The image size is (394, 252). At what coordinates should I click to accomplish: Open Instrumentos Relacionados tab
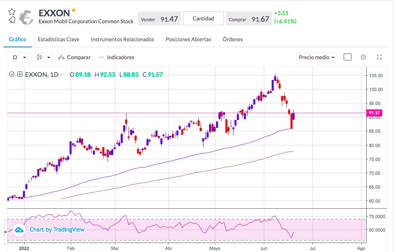(122, 39)
